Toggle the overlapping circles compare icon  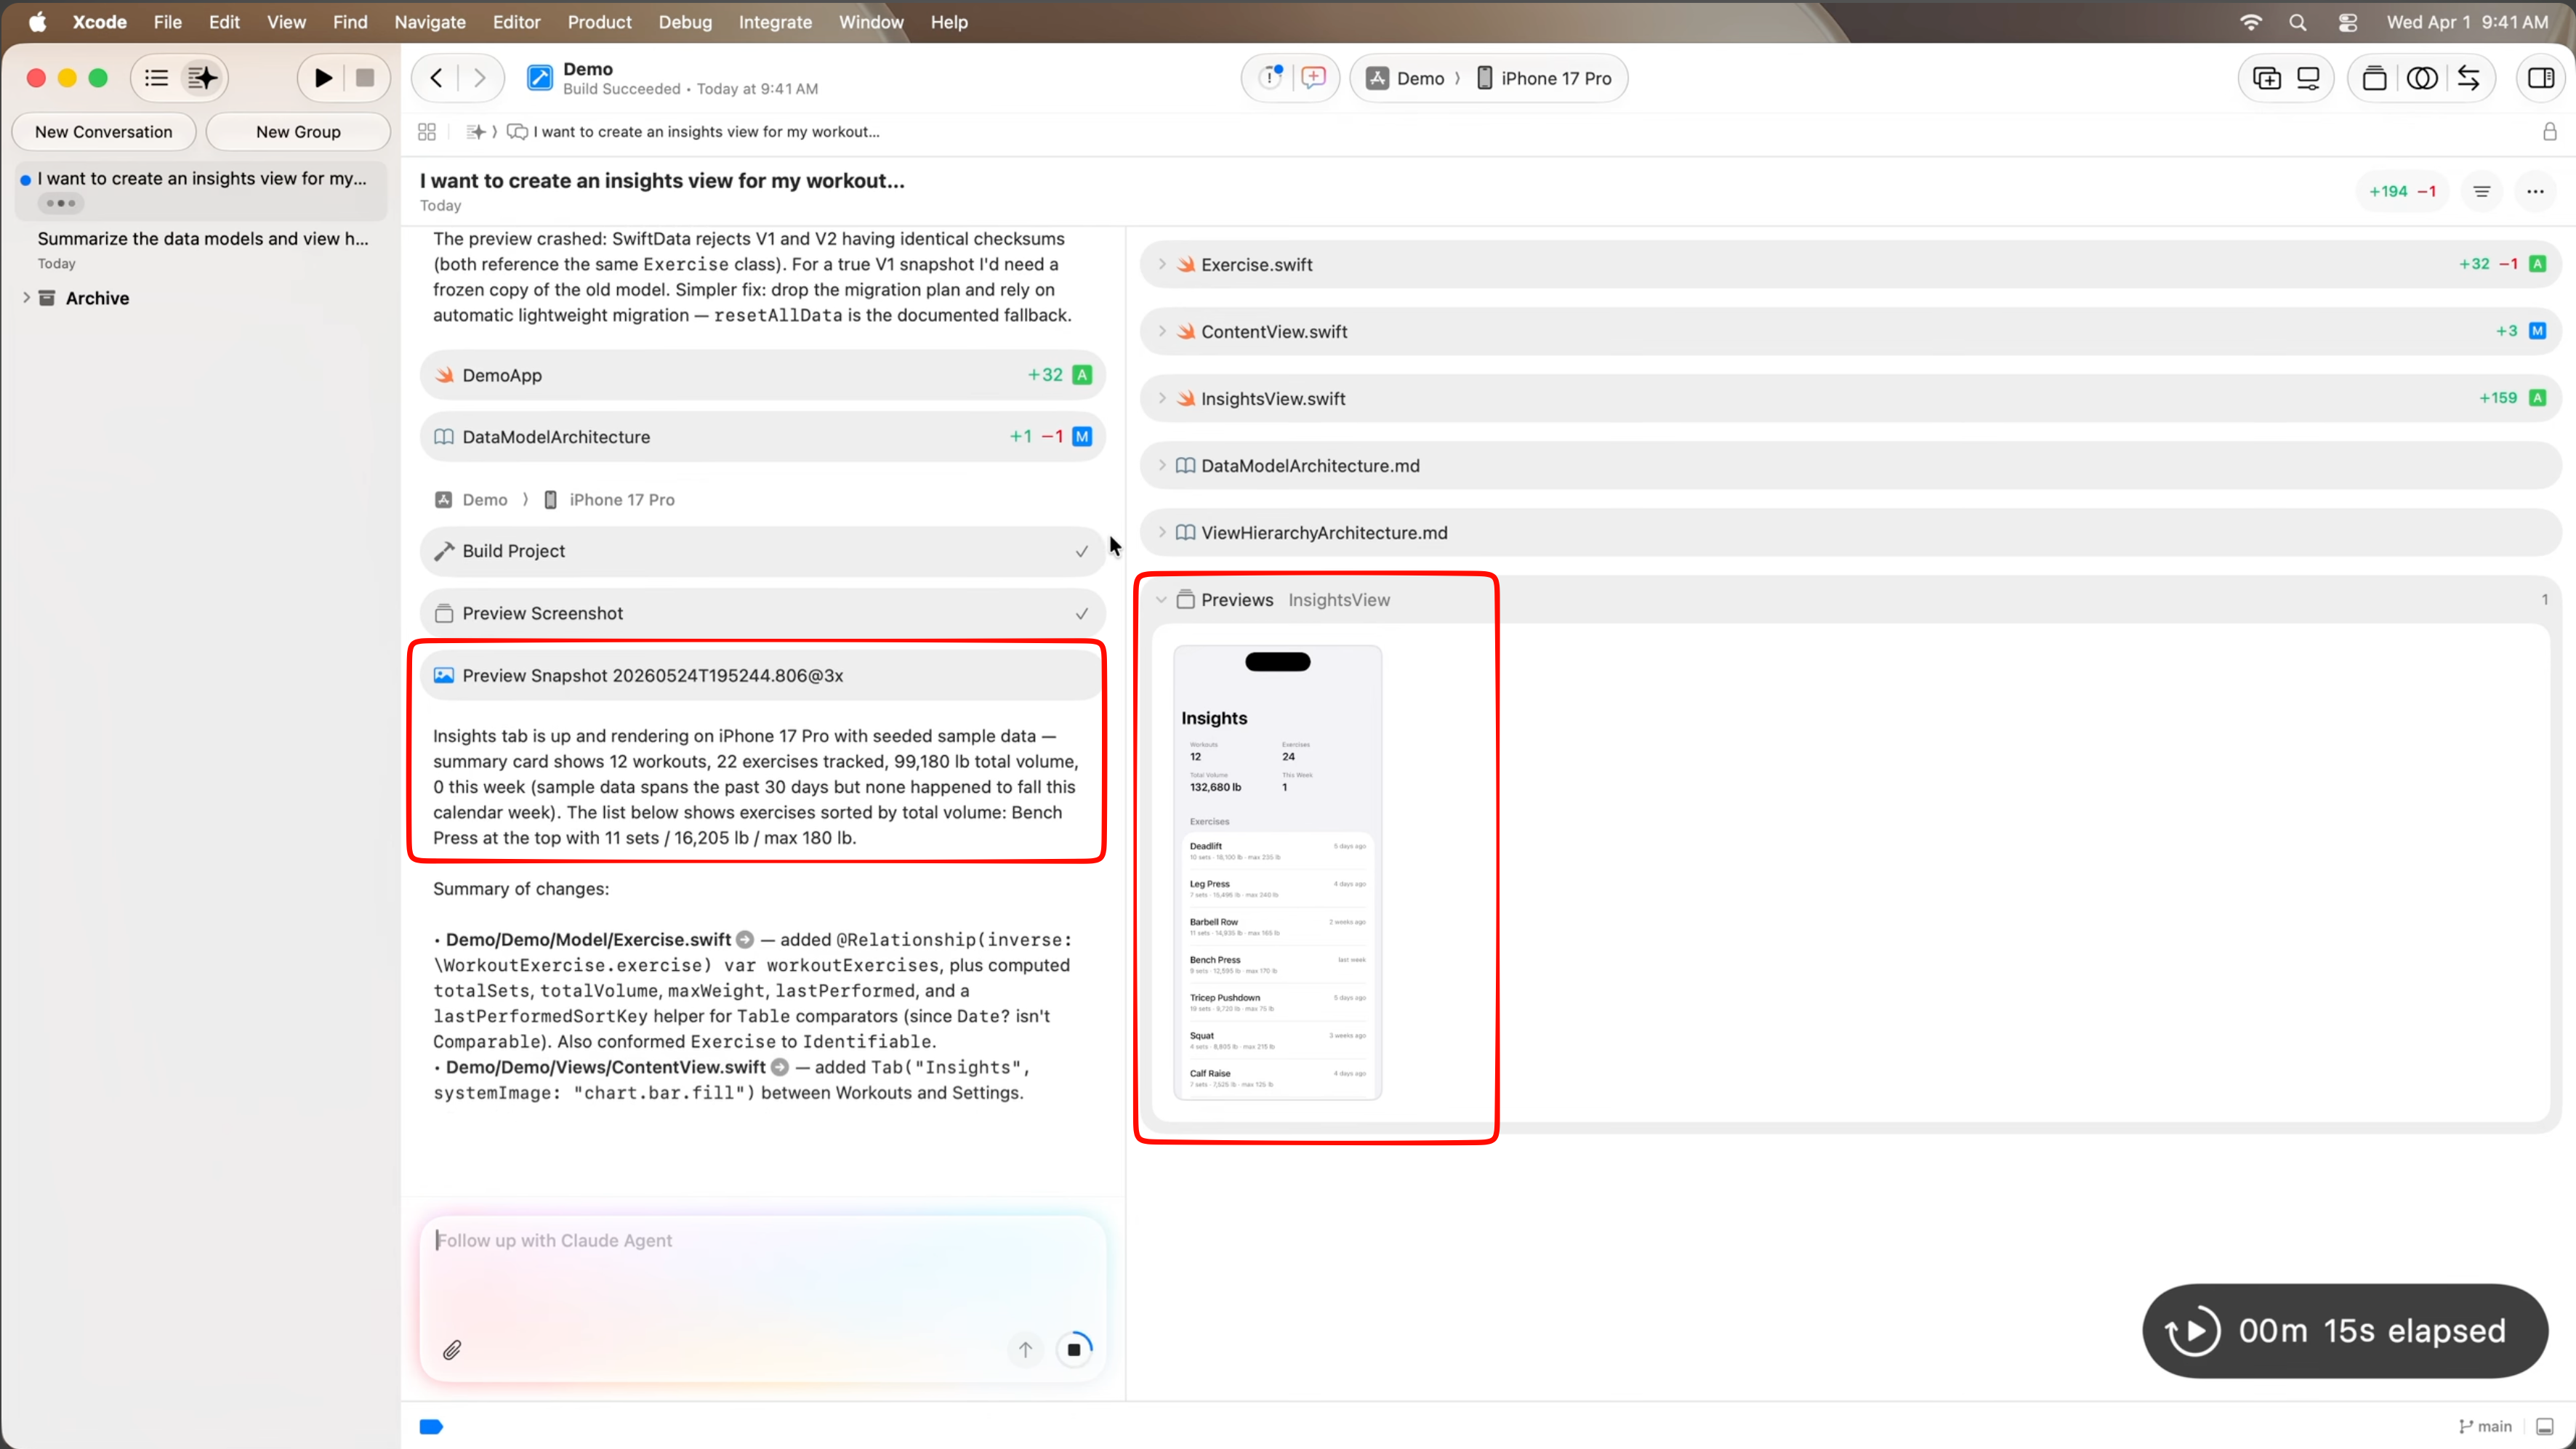[x=2422, y=78]
